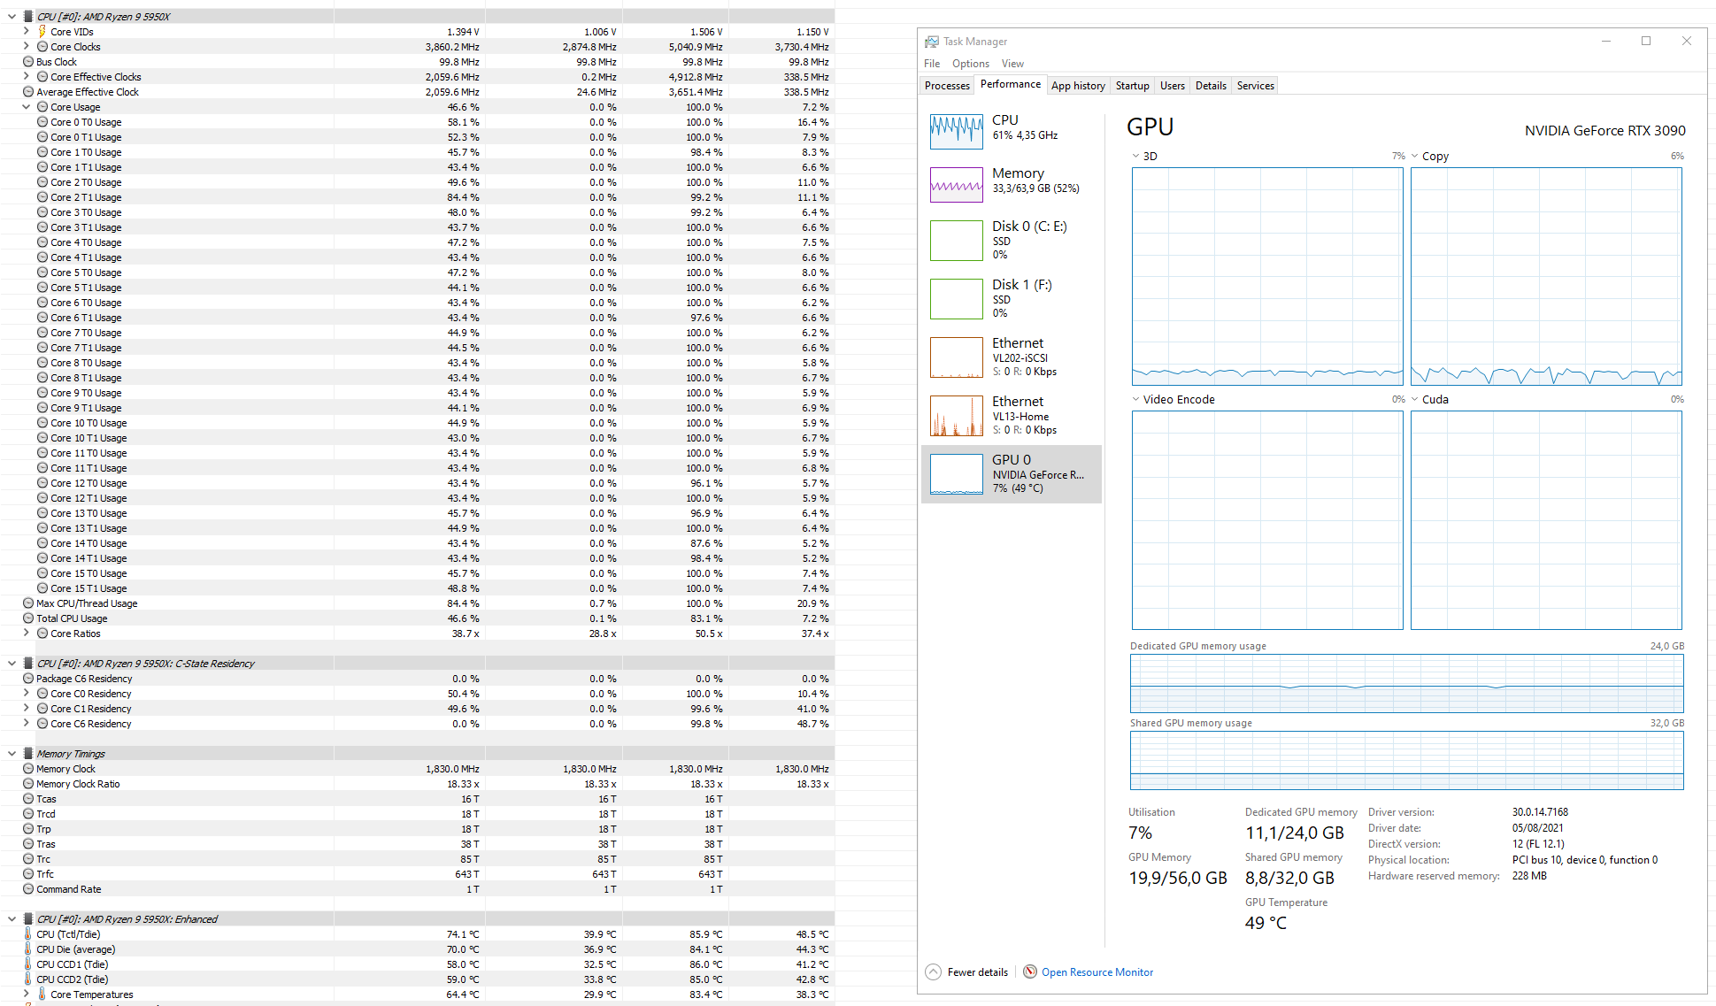Toggle Total CPU Usage visibility

pos(27,618)
